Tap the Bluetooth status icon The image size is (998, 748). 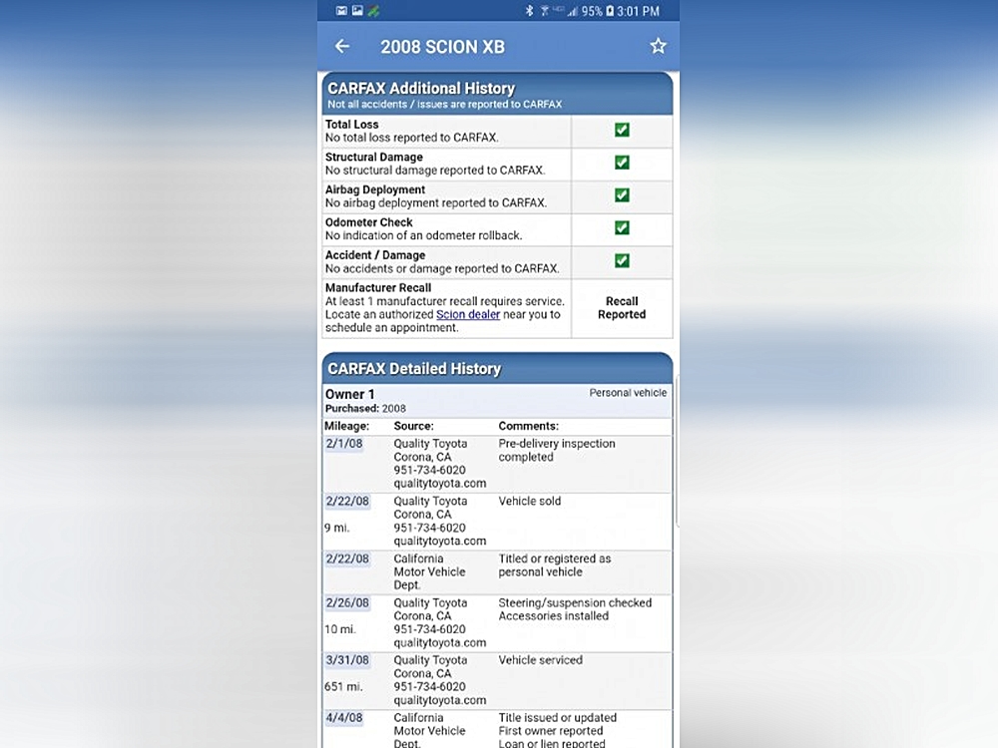(530, 11)
